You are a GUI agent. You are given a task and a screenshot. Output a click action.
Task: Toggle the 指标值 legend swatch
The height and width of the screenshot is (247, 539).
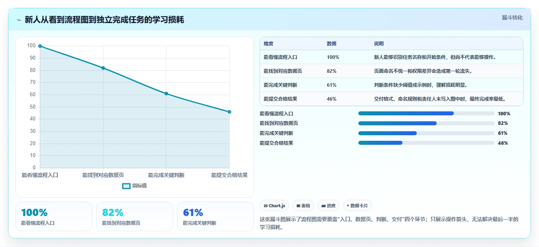pos(126,186)
